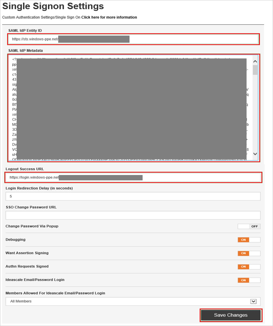Toggle off Debugging
The height and width of the screenshot is (326, 273).
pyautogui.click(x=249, y=240)
